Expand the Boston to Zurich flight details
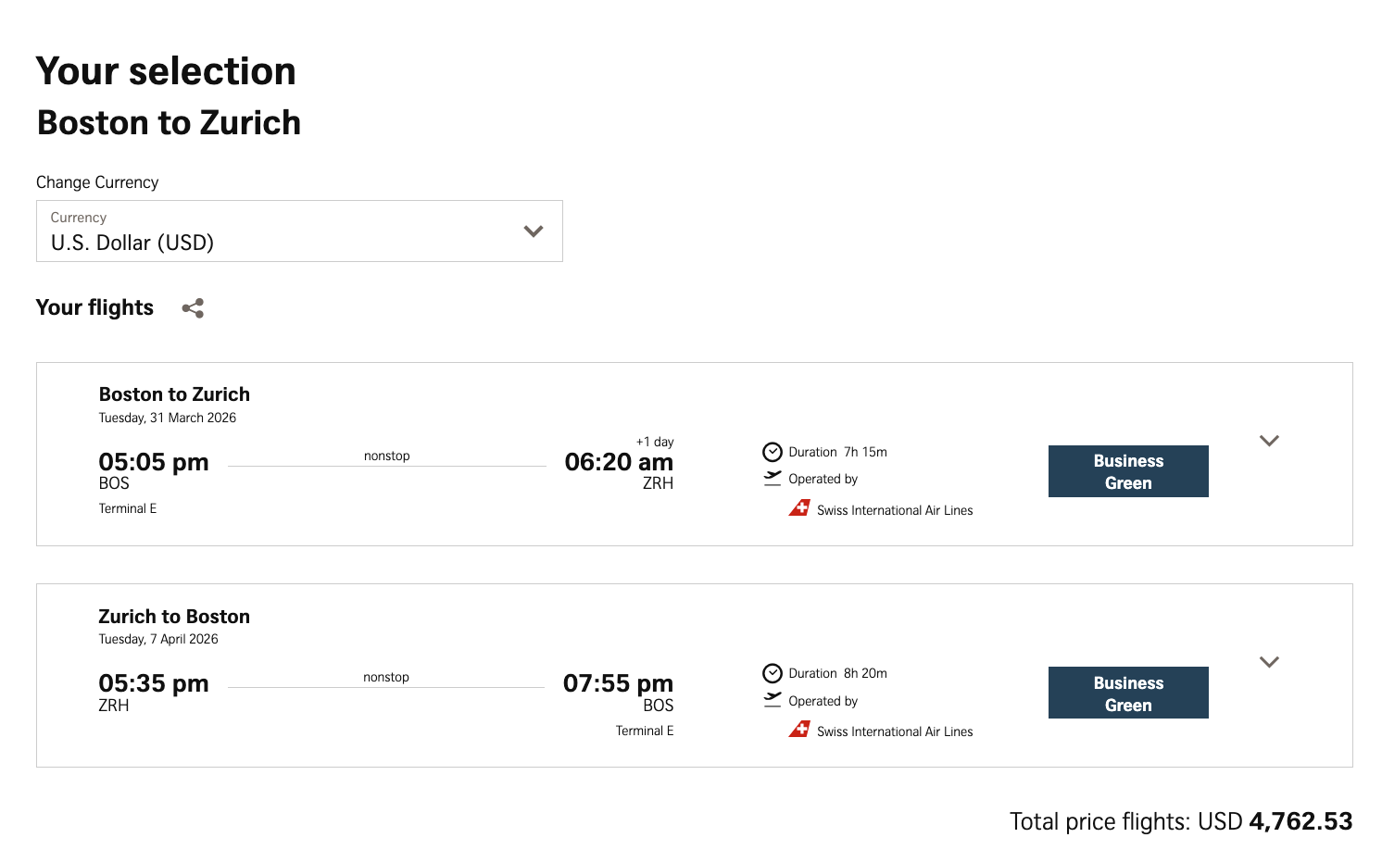The width and height of the screenshot is (1382, 850). coord(1270,441)
